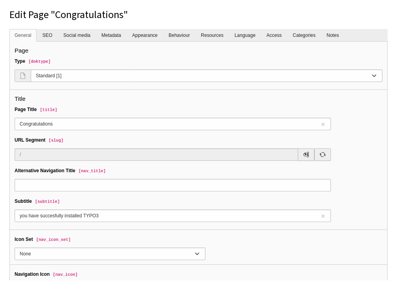Click the Navigation Icon label

pyautogui.click(x=32, y=274)
